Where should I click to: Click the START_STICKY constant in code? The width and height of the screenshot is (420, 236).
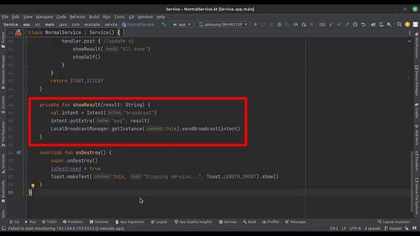(x=87, y=81)
